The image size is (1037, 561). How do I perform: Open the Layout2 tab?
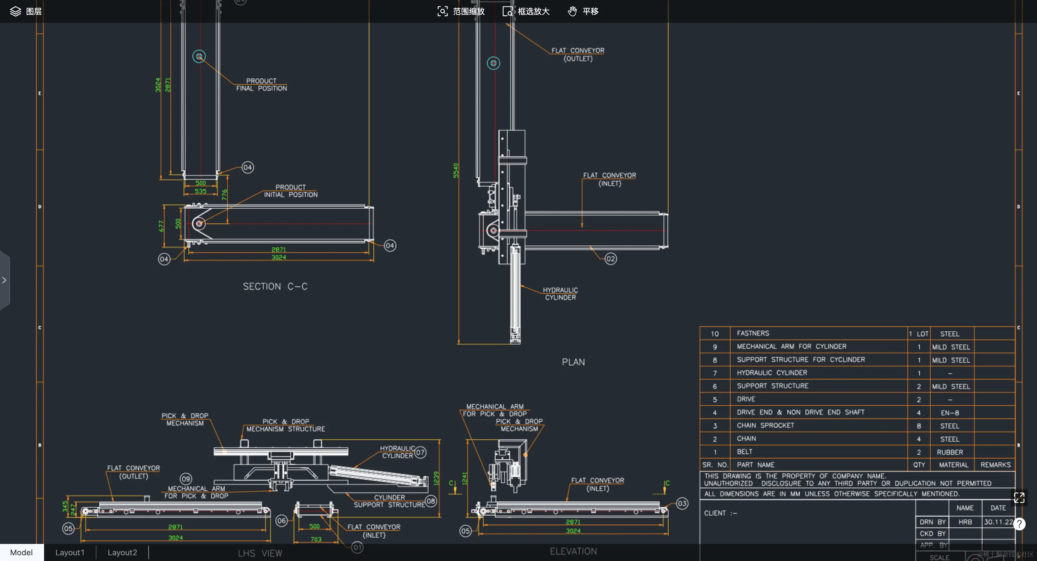pos(122,552)
